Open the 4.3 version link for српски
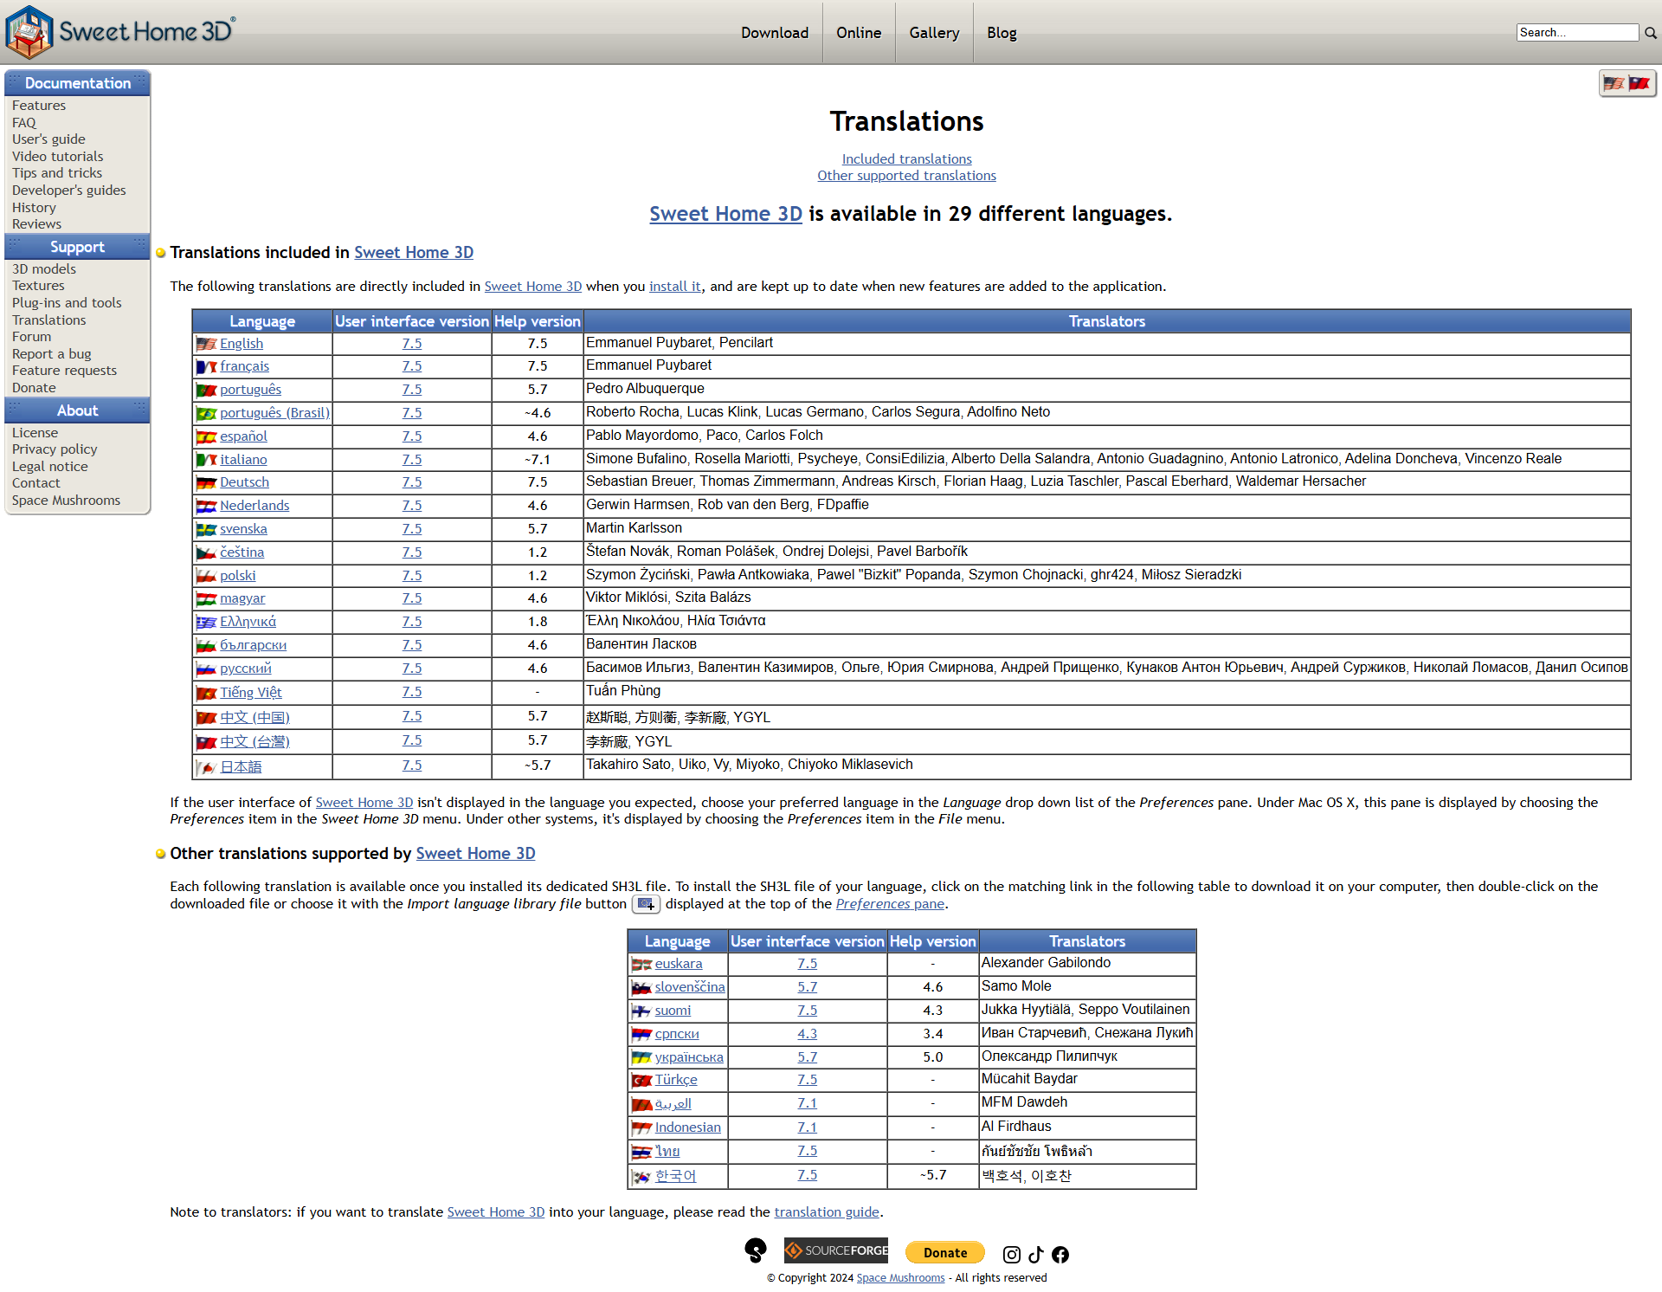 pos(808,1034)
